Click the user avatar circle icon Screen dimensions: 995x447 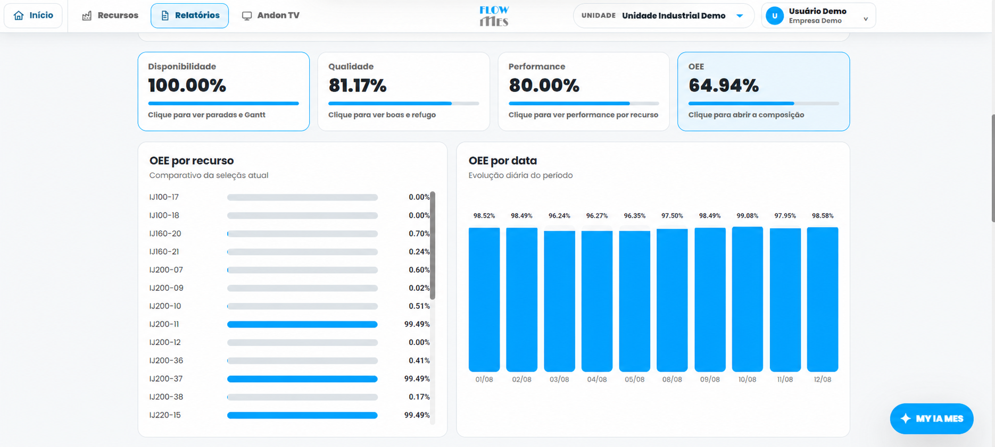click(775, 15)
